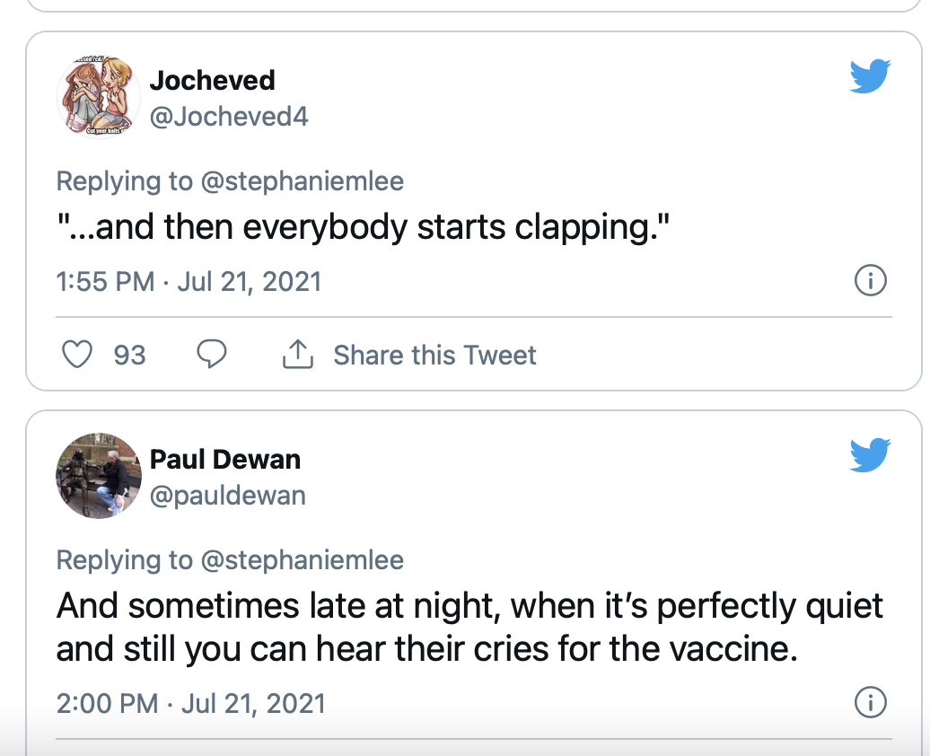930x756 pixels.
Task: Reply using speech bubble icon on Jocheved's tweet
Action: pyautogui.click(x=212, y=355)
